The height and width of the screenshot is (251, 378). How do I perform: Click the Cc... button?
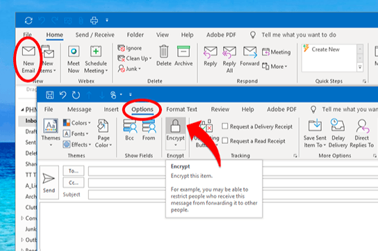(x=74, y=183)
